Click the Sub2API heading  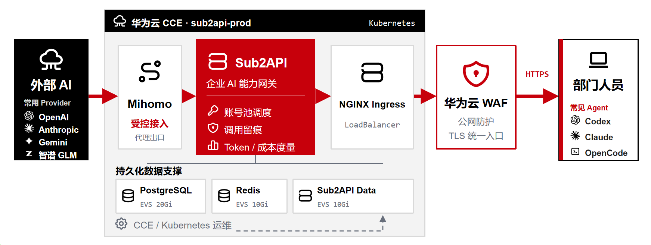click(261, 63)
